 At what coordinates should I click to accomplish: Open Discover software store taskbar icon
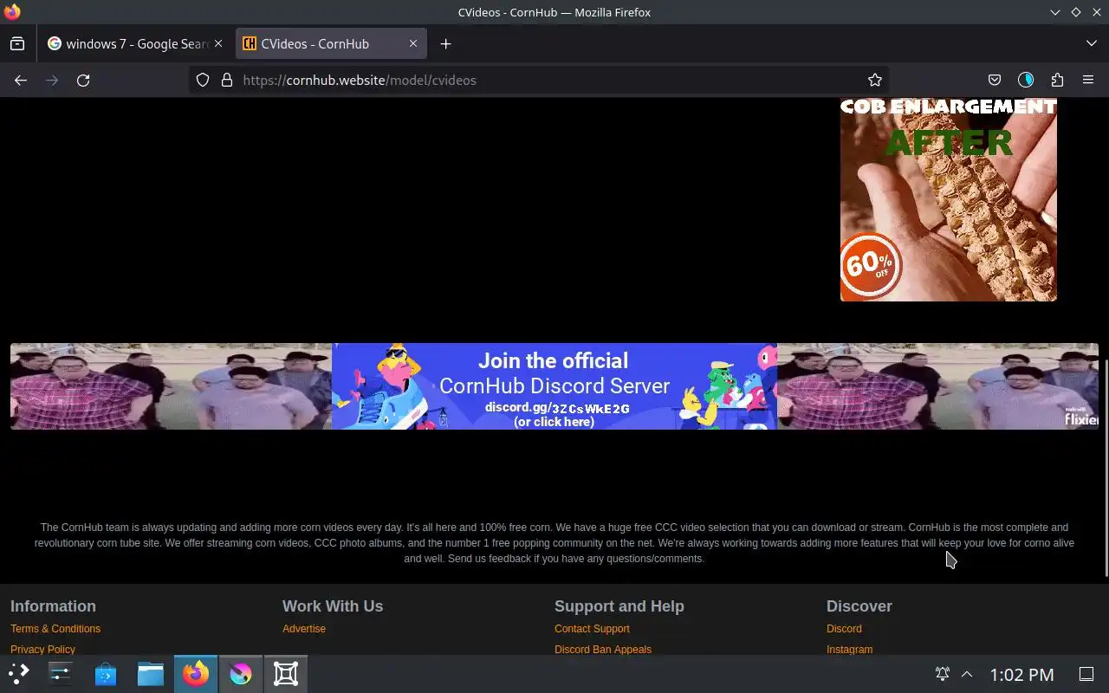[x=106, y=673]
